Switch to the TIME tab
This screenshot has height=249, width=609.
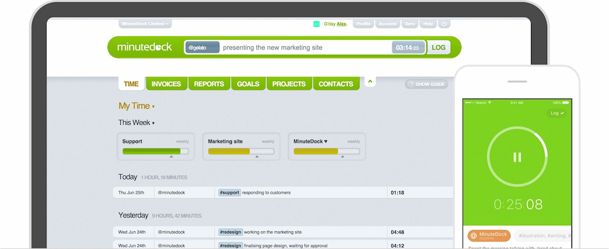tap(131, 84)
